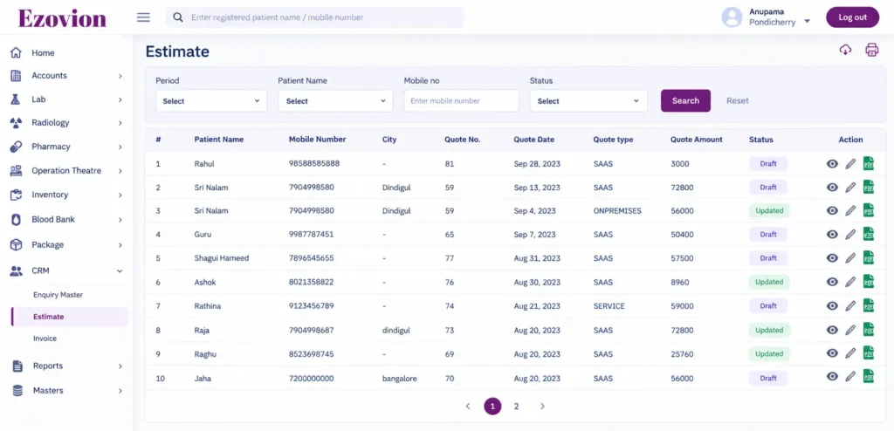894x431 pixels.
Task: Click the Search button
Action: click(x=685, y=100)
